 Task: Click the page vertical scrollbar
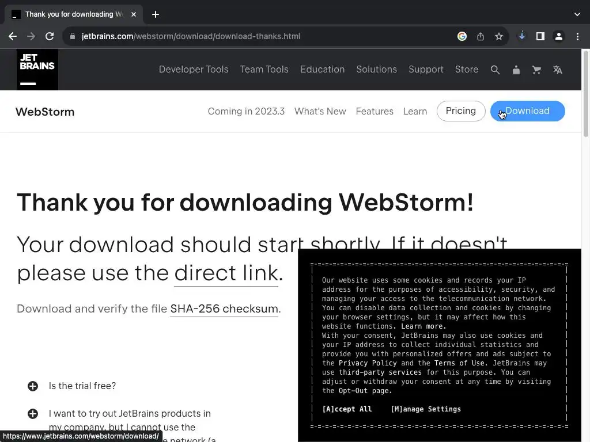585,94
